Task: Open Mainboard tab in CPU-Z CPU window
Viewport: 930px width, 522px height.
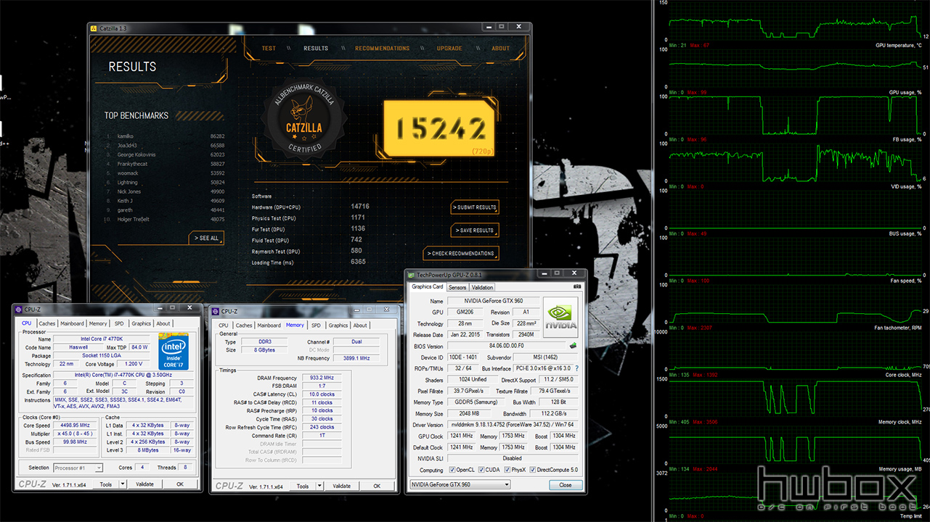Action: click(72, 323)
